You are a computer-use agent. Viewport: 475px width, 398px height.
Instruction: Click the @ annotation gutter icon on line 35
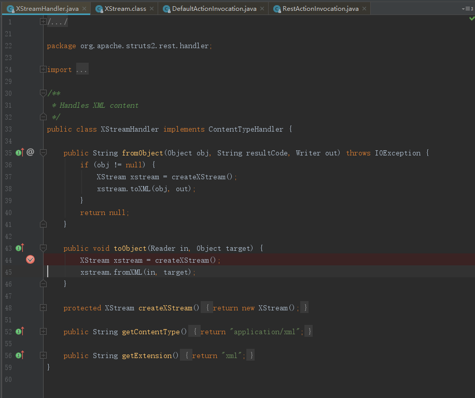30,152
